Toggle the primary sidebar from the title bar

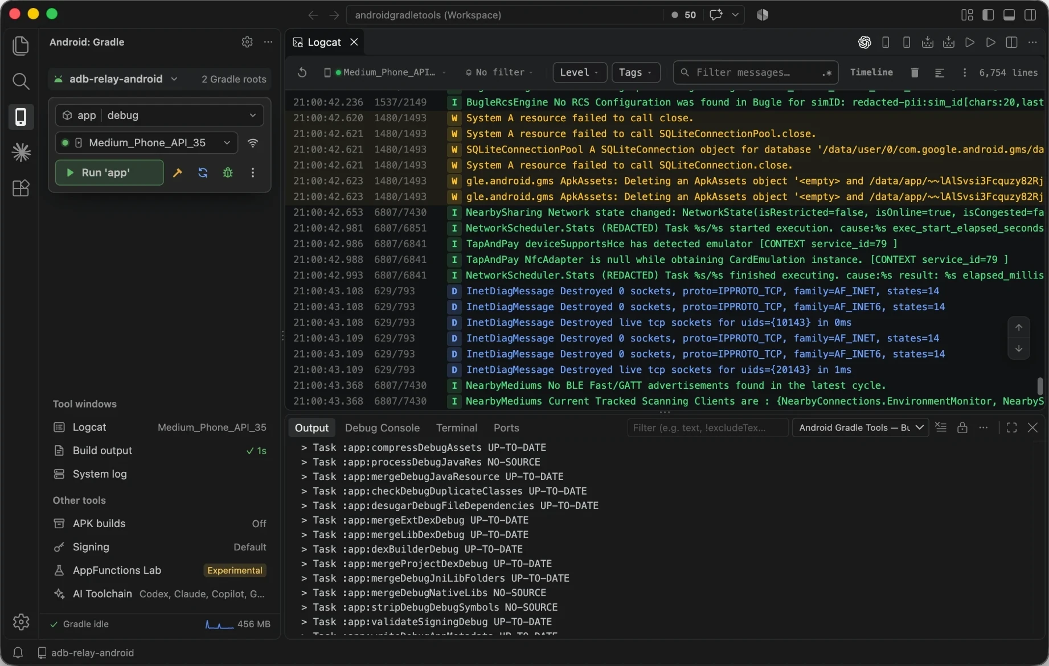[x=988, y=15]
